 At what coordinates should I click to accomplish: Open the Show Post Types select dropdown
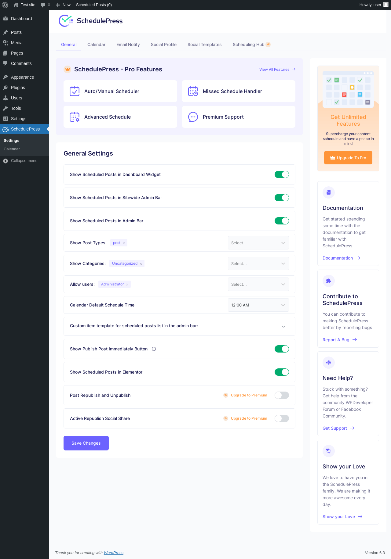258,243
